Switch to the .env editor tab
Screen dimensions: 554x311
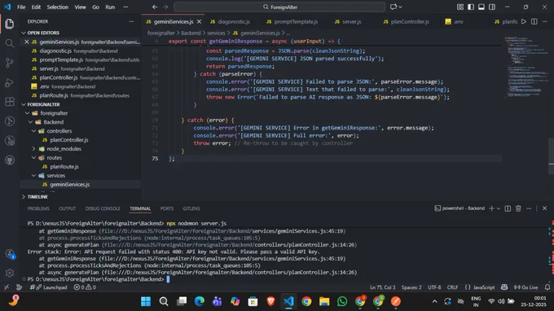[x=455, y=21]
